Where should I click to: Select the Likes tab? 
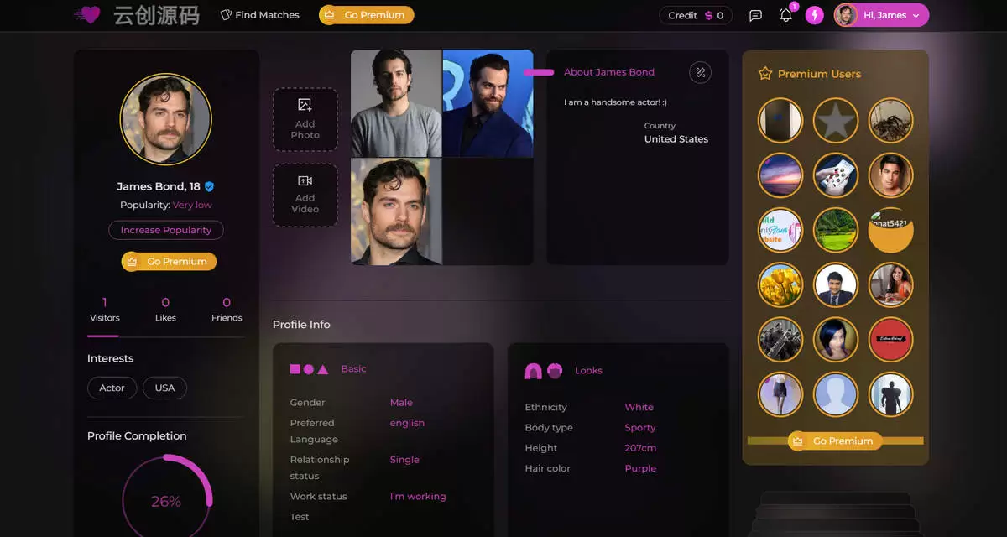[165, 310]
